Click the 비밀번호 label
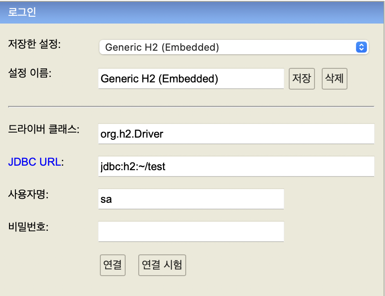 coord(28,227)
